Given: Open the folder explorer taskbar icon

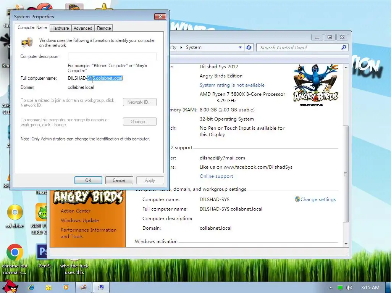Looking at the screenshot, I should (48, 287).
